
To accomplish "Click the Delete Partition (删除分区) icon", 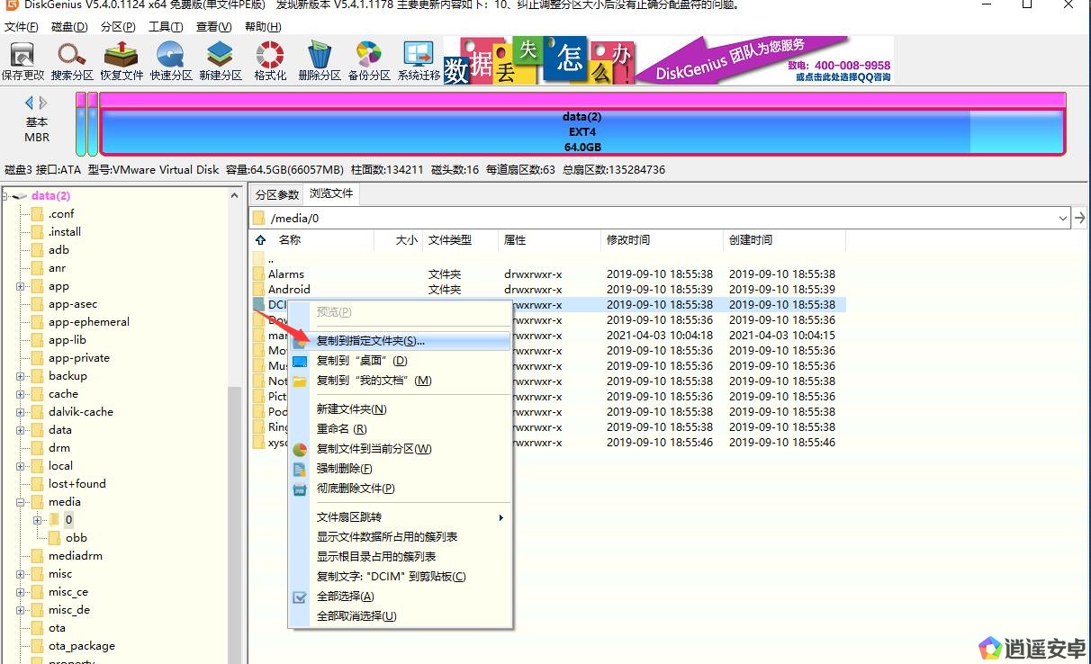I will pos(320,60).
